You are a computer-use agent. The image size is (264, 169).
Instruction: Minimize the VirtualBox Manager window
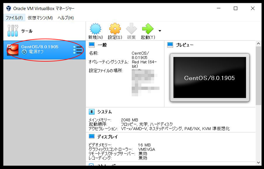pos(219,8)
